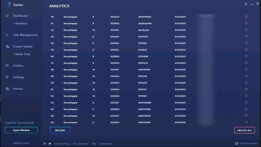Viewport: 261px width, 147px height.
Task: Click SKU GZ0953 in row 51
Action: (115, 89)
